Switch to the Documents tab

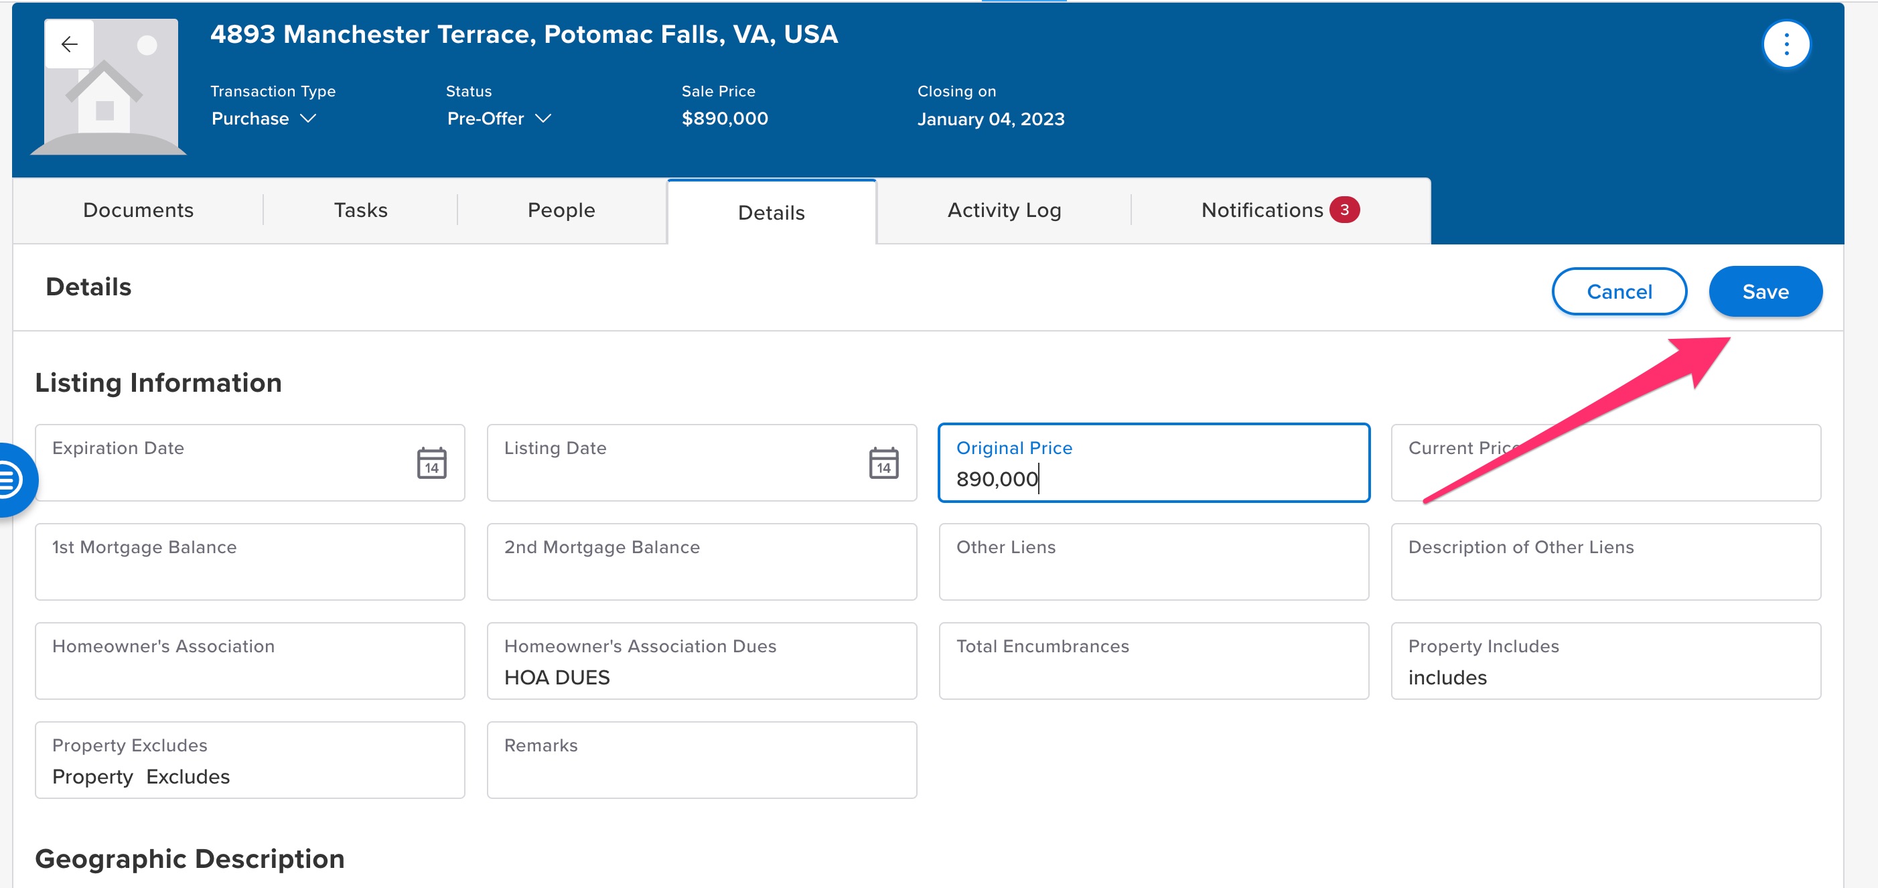pos(139,210)
